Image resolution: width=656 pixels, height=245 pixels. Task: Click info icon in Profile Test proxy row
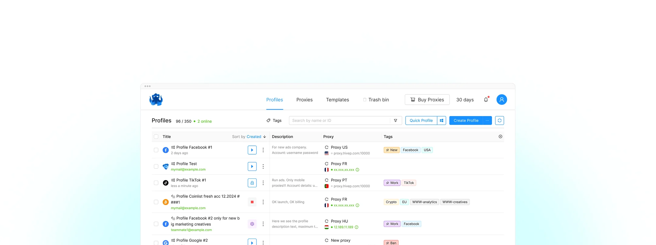coord(357,170)
